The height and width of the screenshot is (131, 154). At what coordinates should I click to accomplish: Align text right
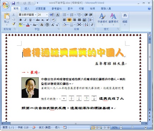[74, 20]
